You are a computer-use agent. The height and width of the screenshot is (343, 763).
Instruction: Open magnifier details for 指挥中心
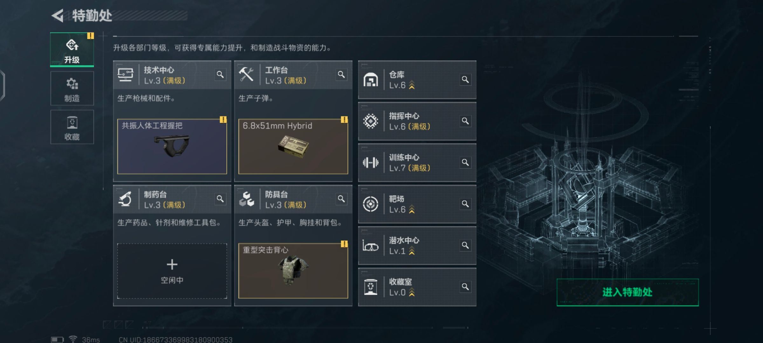[465, 121]
